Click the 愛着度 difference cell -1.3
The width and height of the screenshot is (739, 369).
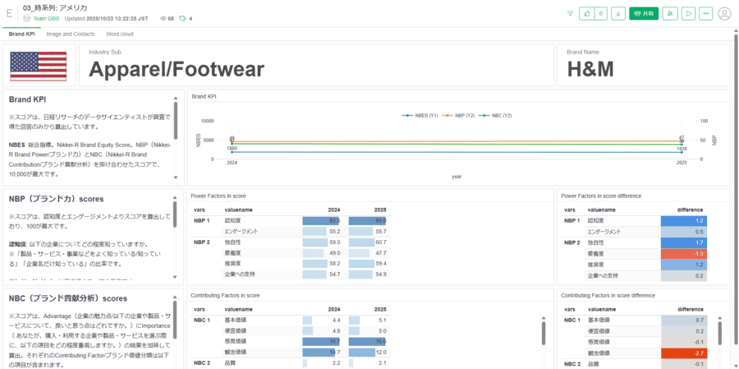tap(684, 254)
